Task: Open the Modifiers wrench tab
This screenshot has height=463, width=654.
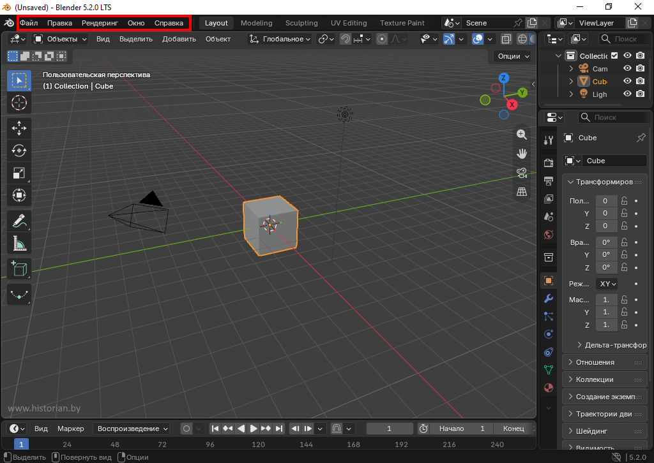Action: (549, 298)
